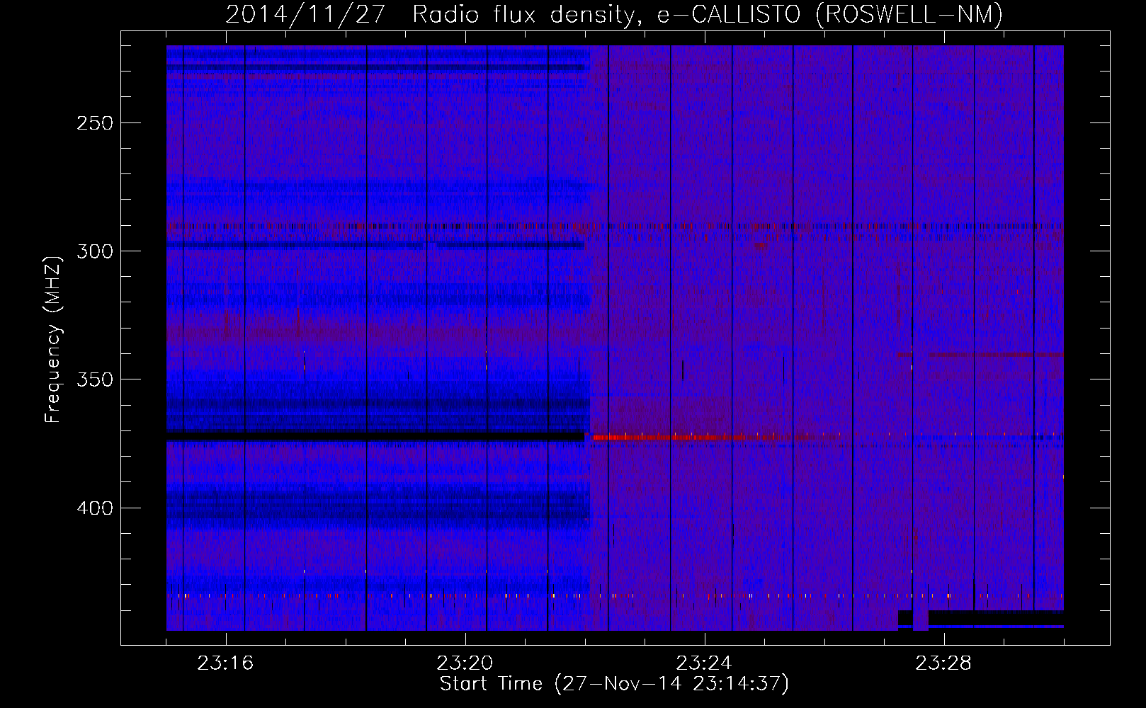Viewport: 1146px width, 708px height.
Task: Click the black data gap at the spectrogram's bottom right
Action: tap(996, 618)
